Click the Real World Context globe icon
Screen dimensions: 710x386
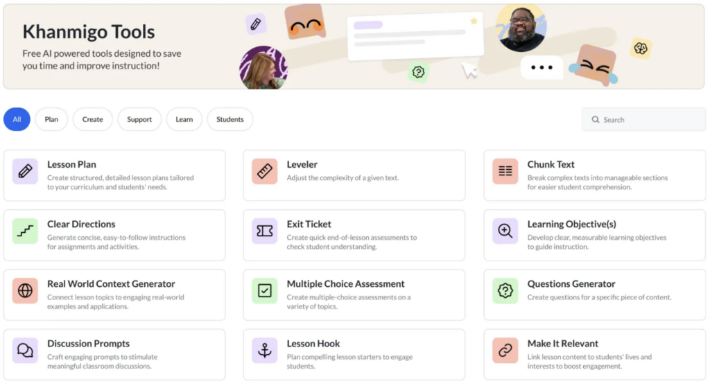click(26, 291)
